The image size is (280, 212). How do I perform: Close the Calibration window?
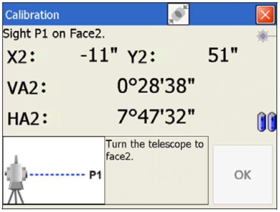[x=265, y=15]
